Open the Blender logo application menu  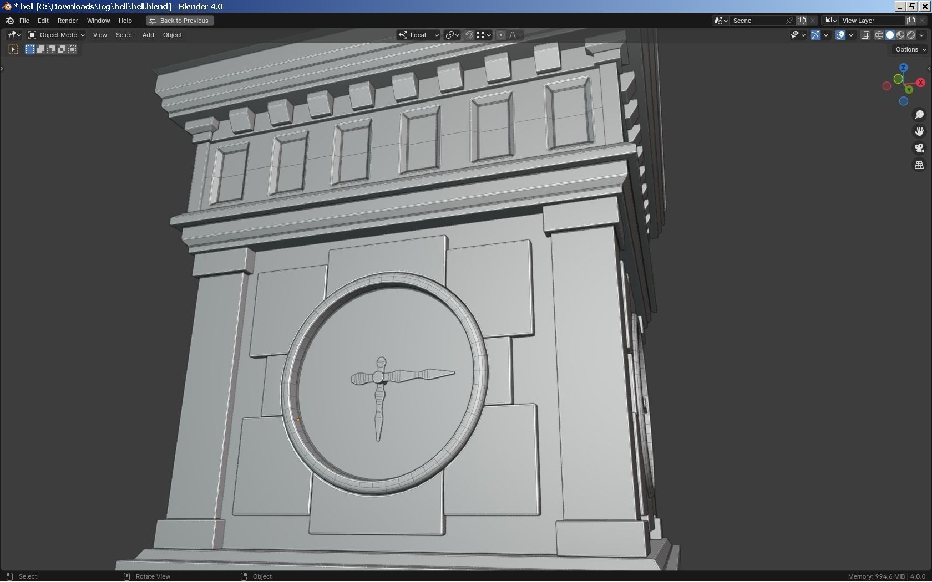click(9, 21)
